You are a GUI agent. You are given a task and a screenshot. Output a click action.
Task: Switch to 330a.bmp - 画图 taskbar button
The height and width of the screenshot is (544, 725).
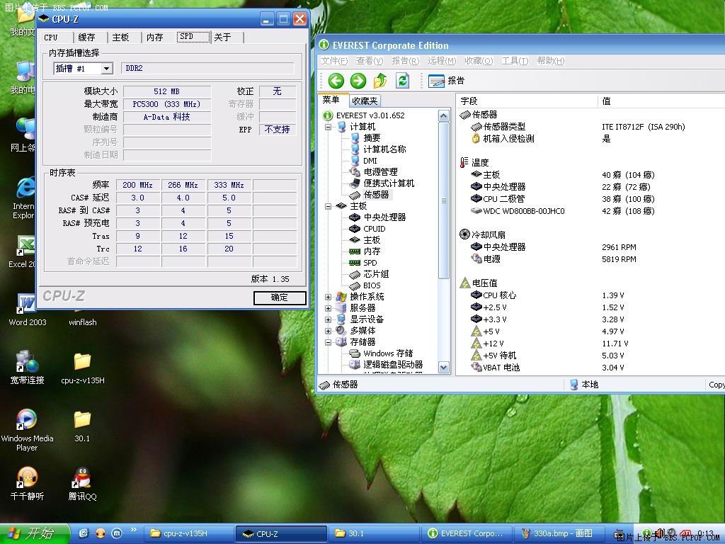pyautogui.click(x=559, y=534)
